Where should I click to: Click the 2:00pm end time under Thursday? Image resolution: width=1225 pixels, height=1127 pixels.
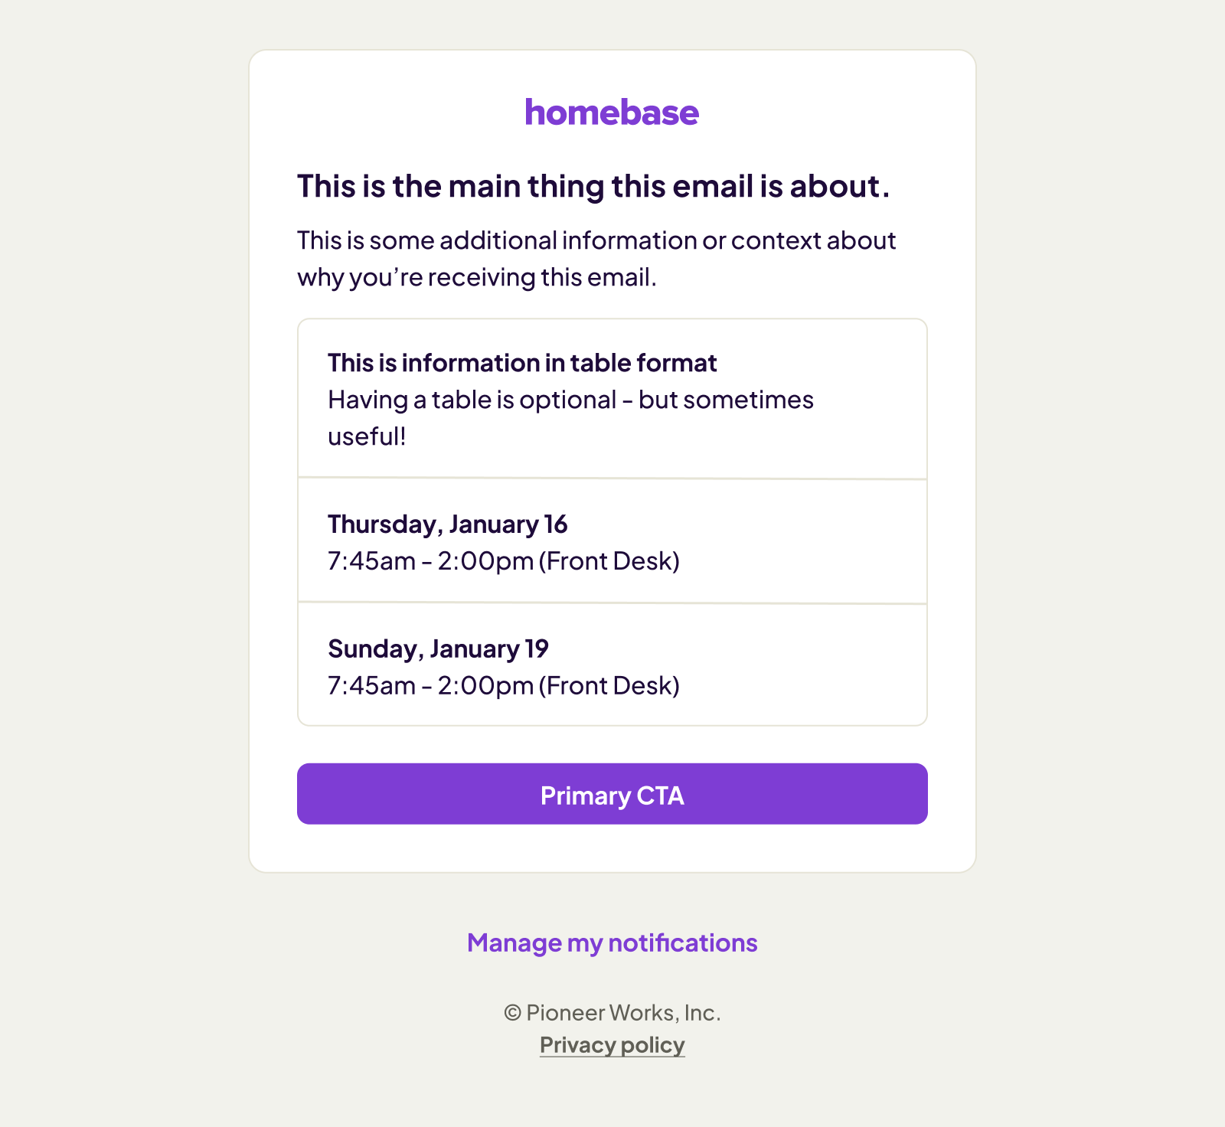click(x=485, y=561)
